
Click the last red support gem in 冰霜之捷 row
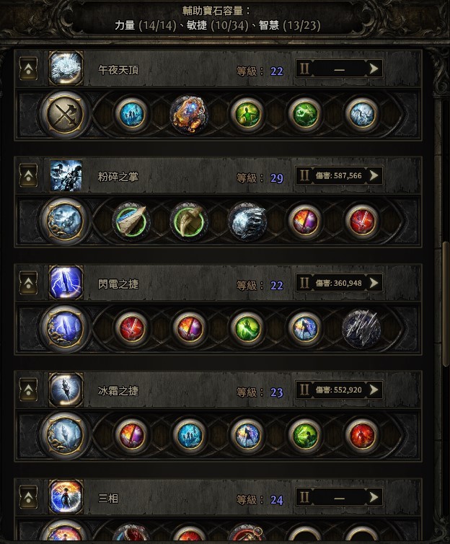[362, 435]
